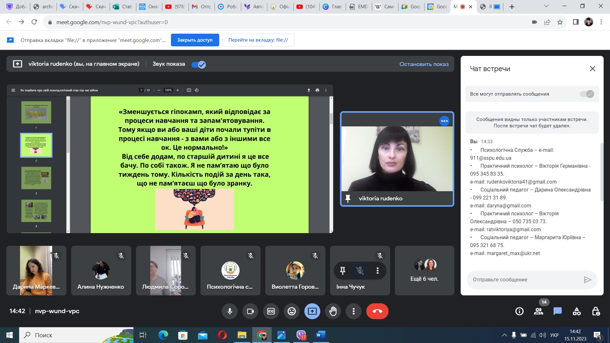The width and height of the screenshot is (610, 343).
Task: Expand 'Ещё 6 чел.' participants tile
Action: point(424,271)
